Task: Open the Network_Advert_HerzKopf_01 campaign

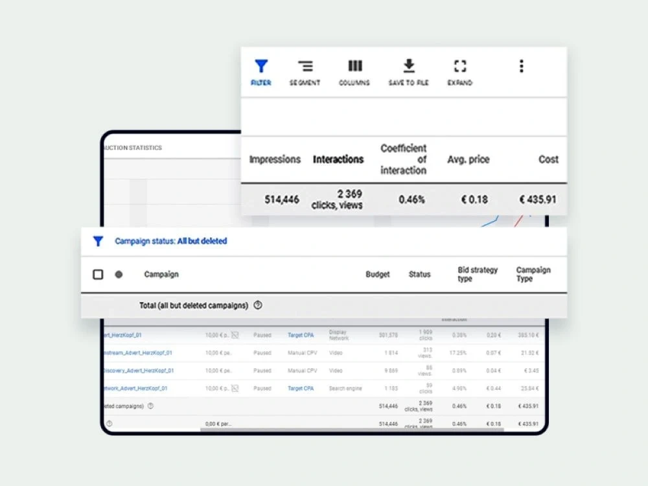Action: [135, 388]
